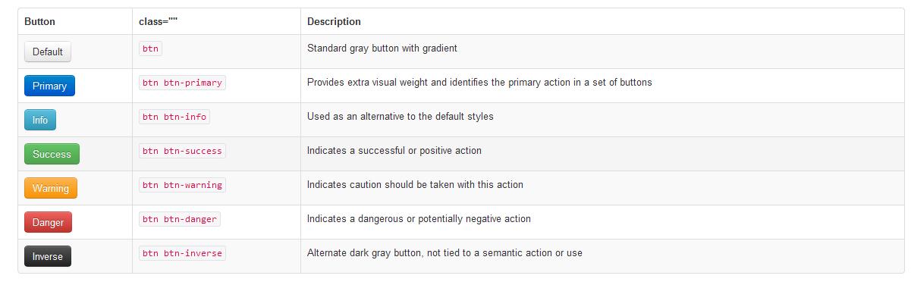Select the 'btn btn-info' code snippet
This screenshot has width=911, height=285.
[174, 117]
